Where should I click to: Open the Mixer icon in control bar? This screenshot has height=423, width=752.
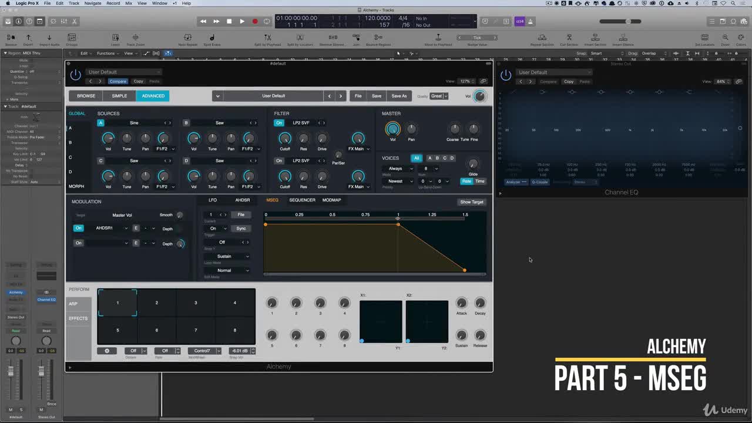click(x=64, y=21)
